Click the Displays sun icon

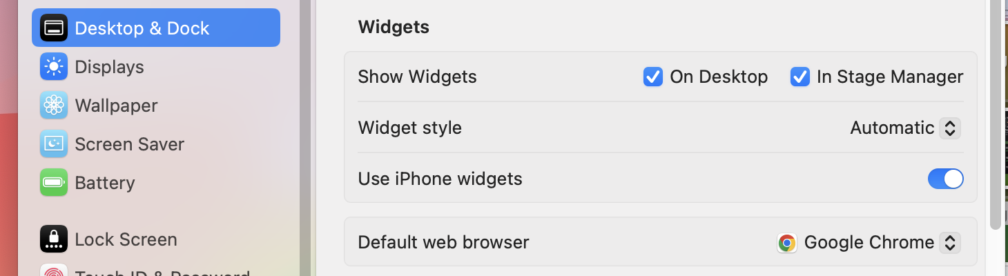[x=54, y=67]
